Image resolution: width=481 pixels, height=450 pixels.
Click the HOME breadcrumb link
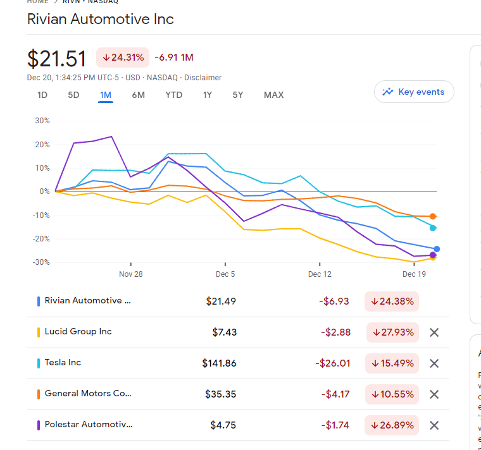(38, 1)
